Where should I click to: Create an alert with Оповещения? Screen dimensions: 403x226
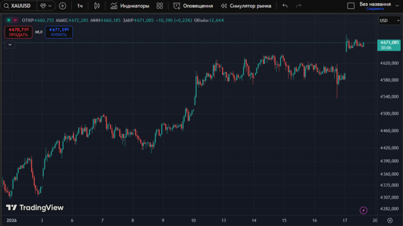coord(193,6)
